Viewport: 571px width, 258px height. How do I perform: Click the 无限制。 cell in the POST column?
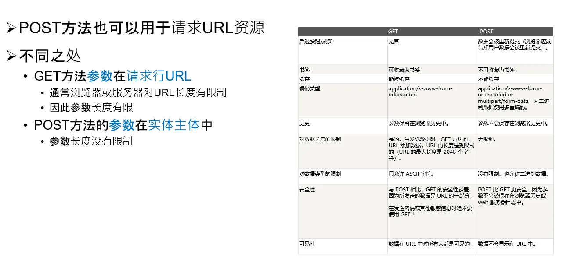click(x=487, y=139)
